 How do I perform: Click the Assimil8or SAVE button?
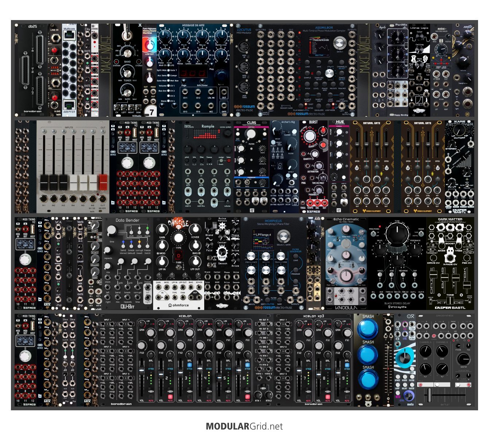pos(319,62)
